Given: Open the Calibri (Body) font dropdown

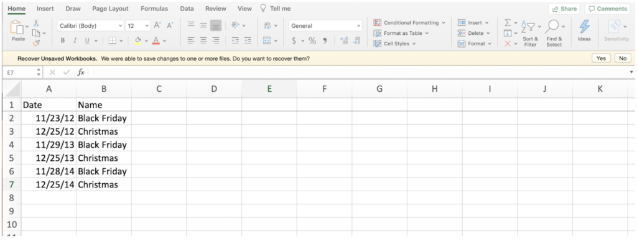Looking at the screenshot, I should pos(90,25).
